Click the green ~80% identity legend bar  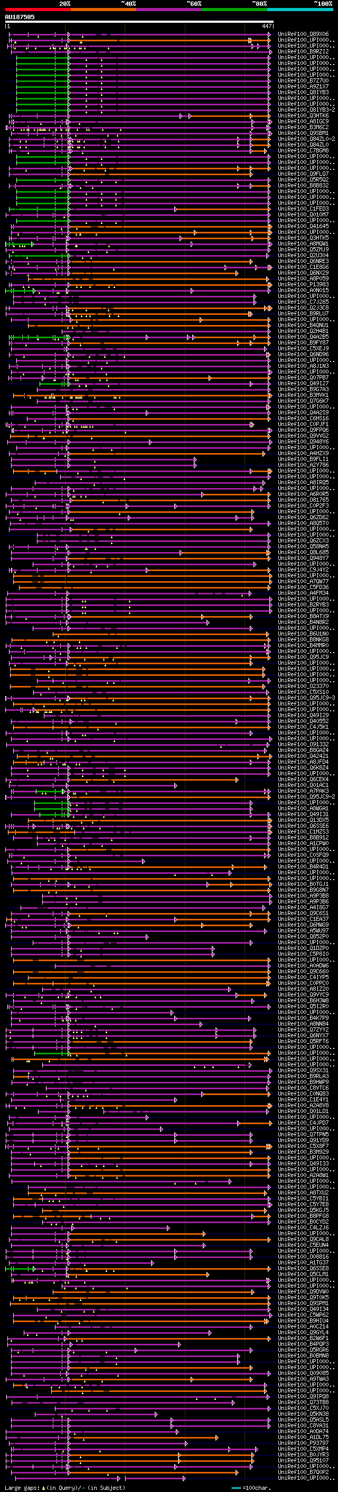[234, 10]
